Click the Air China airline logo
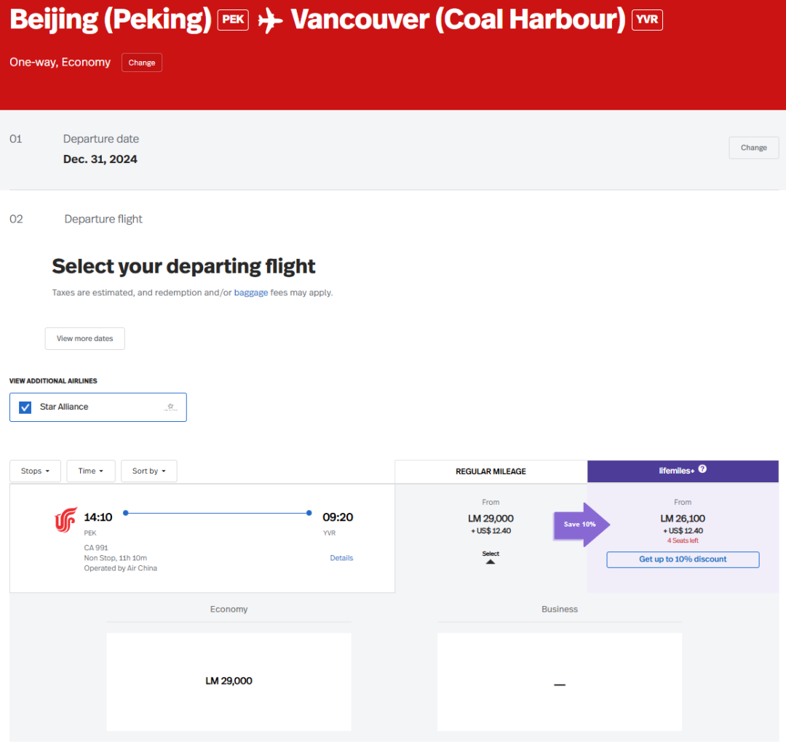Screen dimensions: 786x750 click(x=65, y=520)
